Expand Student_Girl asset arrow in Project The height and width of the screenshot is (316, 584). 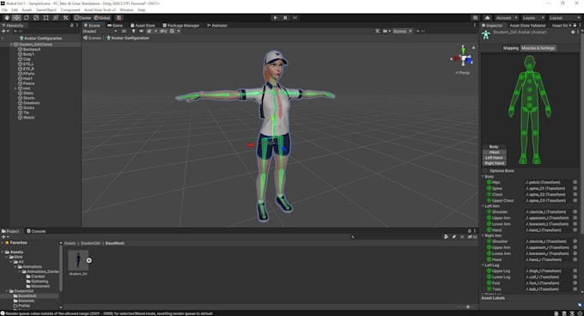tap(89, 260)
